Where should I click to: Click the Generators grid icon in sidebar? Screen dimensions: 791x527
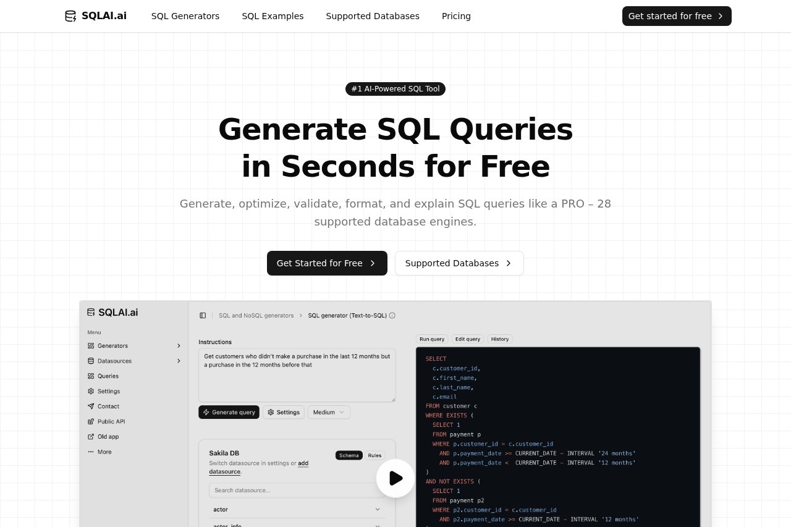(x=91, y=346)
